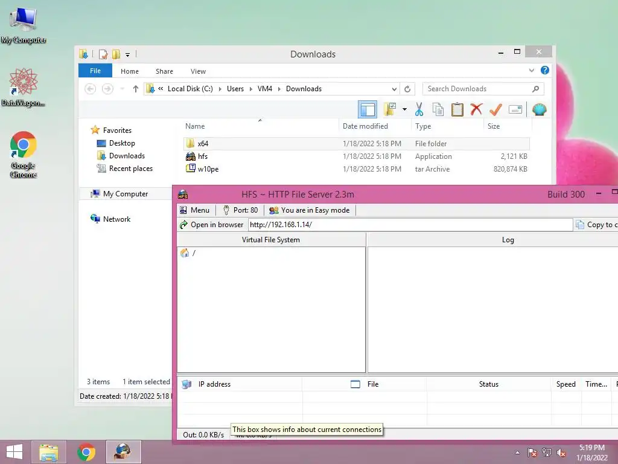Click the clipboard Paste icon
The image size is (618, 464).
(x=457, y=109)
